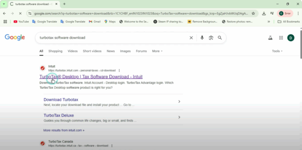302x150 pixels.
Task: Open the tab search dropdown arrow
Action: pos(4,4)
